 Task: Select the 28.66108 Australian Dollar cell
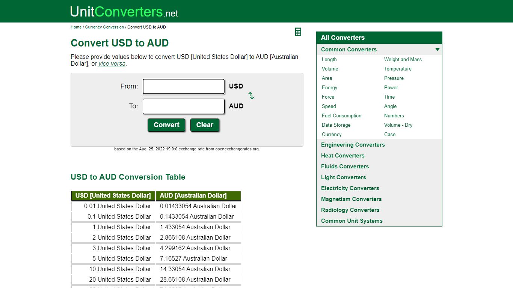(198, 280)
